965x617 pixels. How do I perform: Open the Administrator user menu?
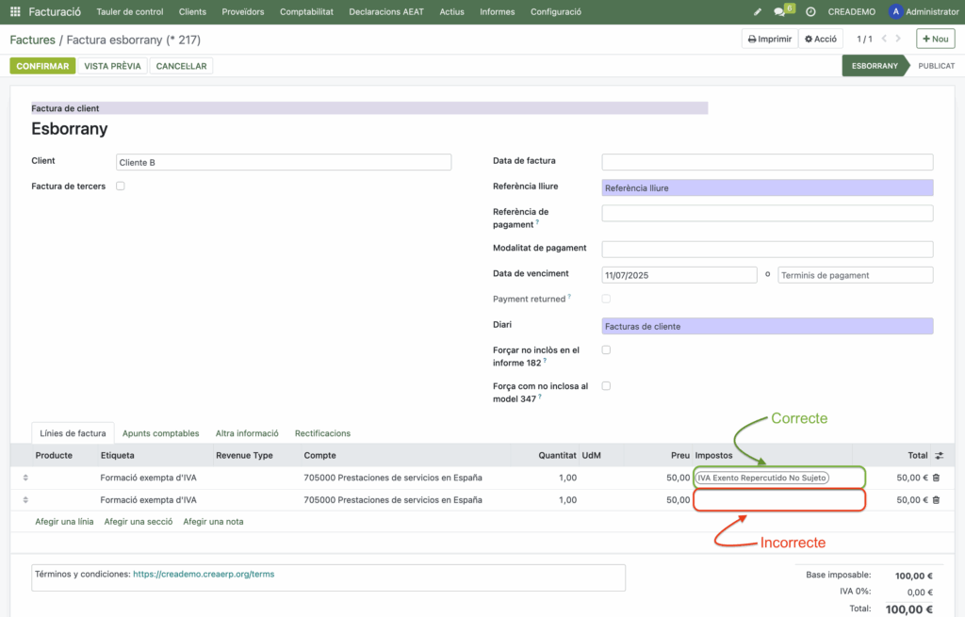click(924, 12)
